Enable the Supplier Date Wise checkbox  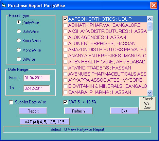click(x=11, y=102)
